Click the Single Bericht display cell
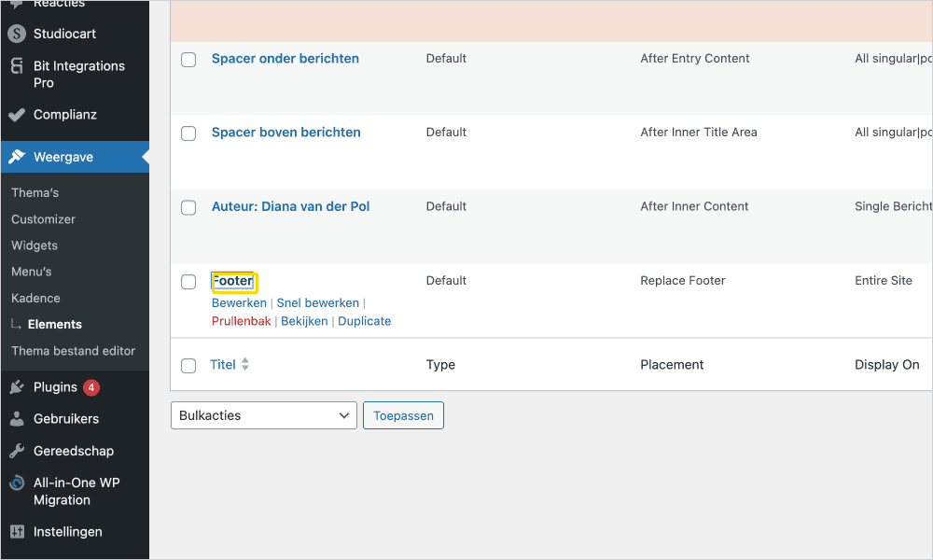 [x=893, y=206]
